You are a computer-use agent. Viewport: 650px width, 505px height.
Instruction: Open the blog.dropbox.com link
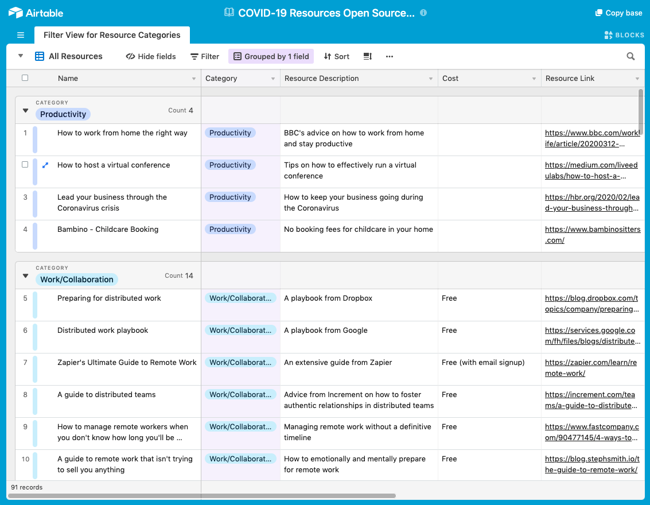point(592,304)
